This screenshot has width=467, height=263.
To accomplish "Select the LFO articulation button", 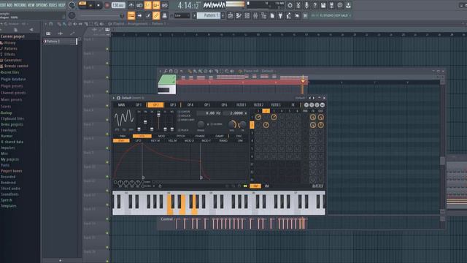I will pos(139,141).
